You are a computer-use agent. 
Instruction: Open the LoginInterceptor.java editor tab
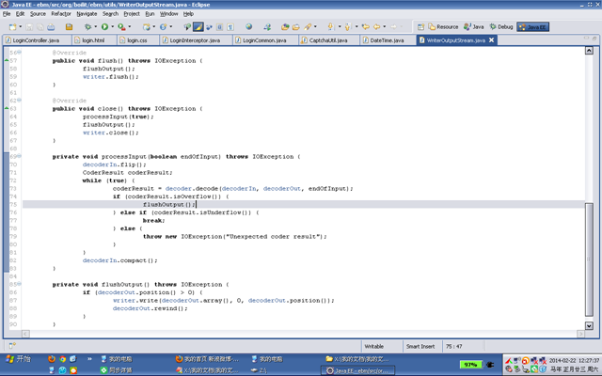coord(193,41)
